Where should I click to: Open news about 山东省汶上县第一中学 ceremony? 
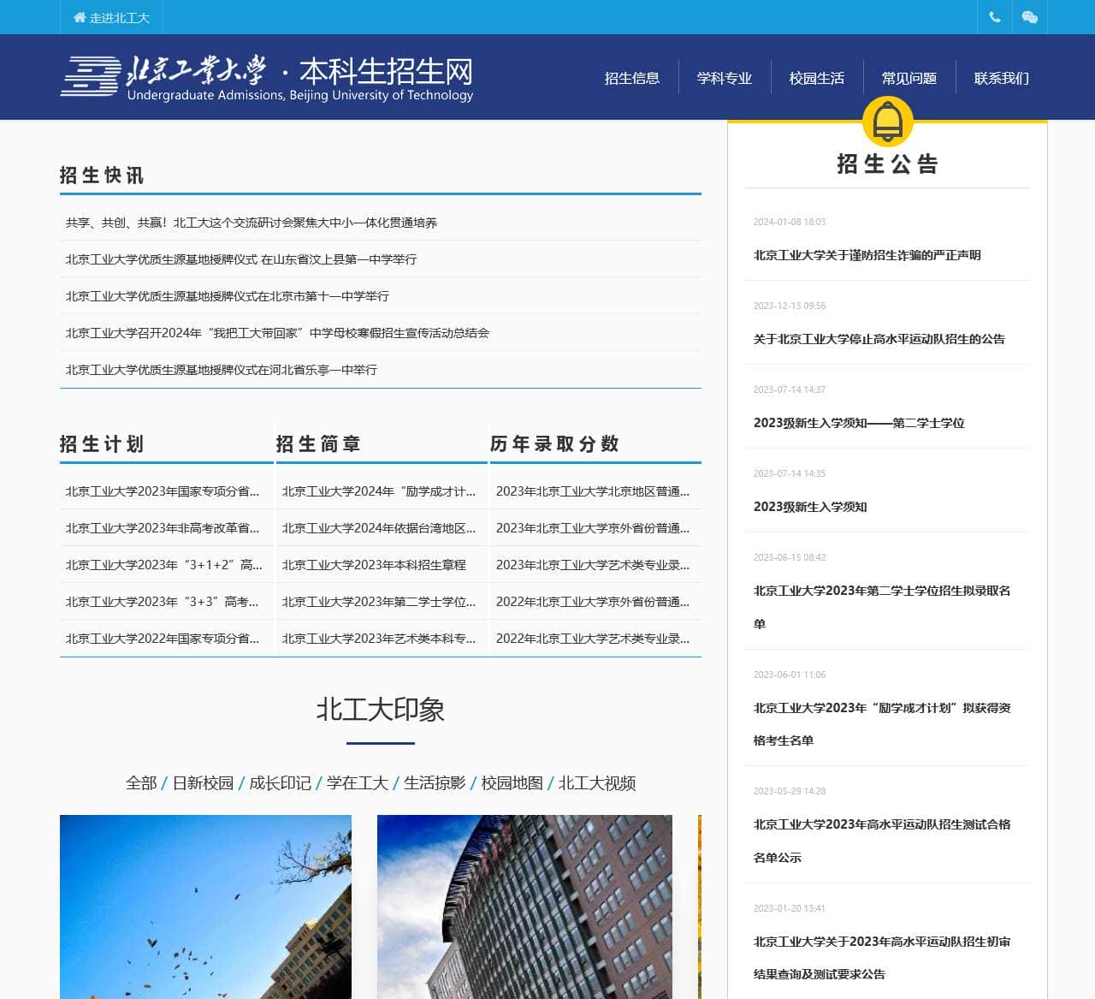click(x=241, y=259)
